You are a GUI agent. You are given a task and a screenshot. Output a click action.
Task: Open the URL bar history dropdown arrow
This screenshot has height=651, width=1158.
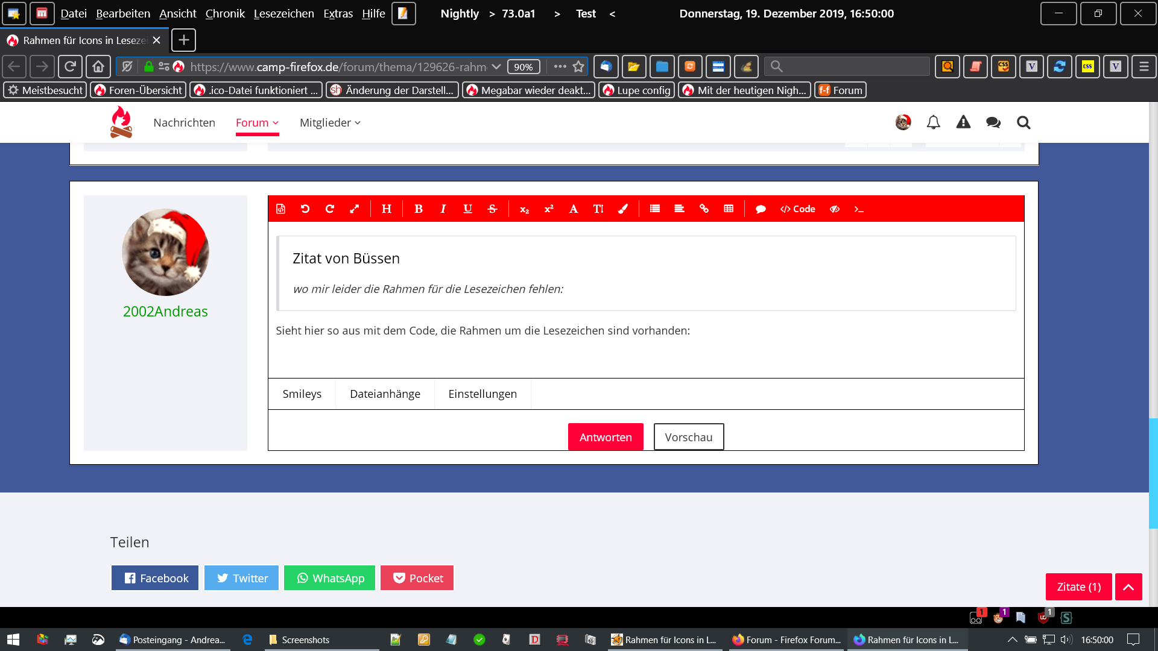tap(496, 67)
